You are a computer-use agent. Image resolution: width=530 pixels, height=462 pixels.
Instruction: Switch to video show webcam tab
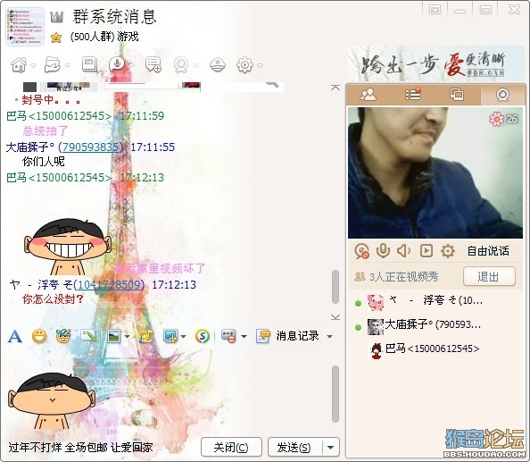(502, 95)
